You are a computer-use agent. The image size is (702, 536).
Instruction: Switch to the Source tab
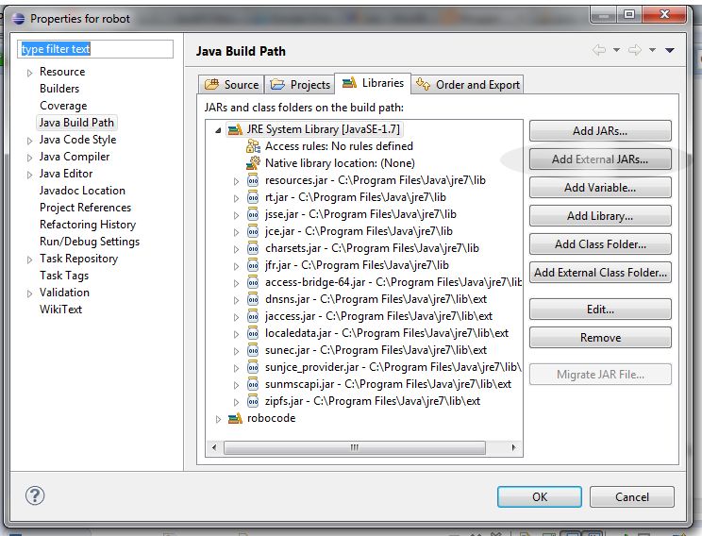coord(231,85)
